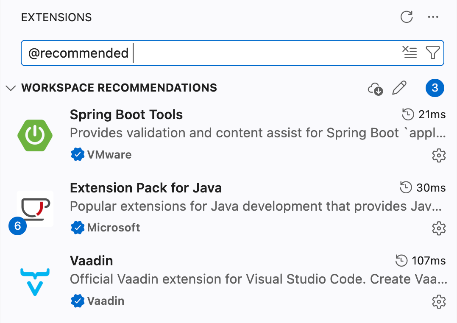Click the Vaadin verified publisher badge
Screen dimensions: 457x323
pyautogui.click(x=78, y=301)
